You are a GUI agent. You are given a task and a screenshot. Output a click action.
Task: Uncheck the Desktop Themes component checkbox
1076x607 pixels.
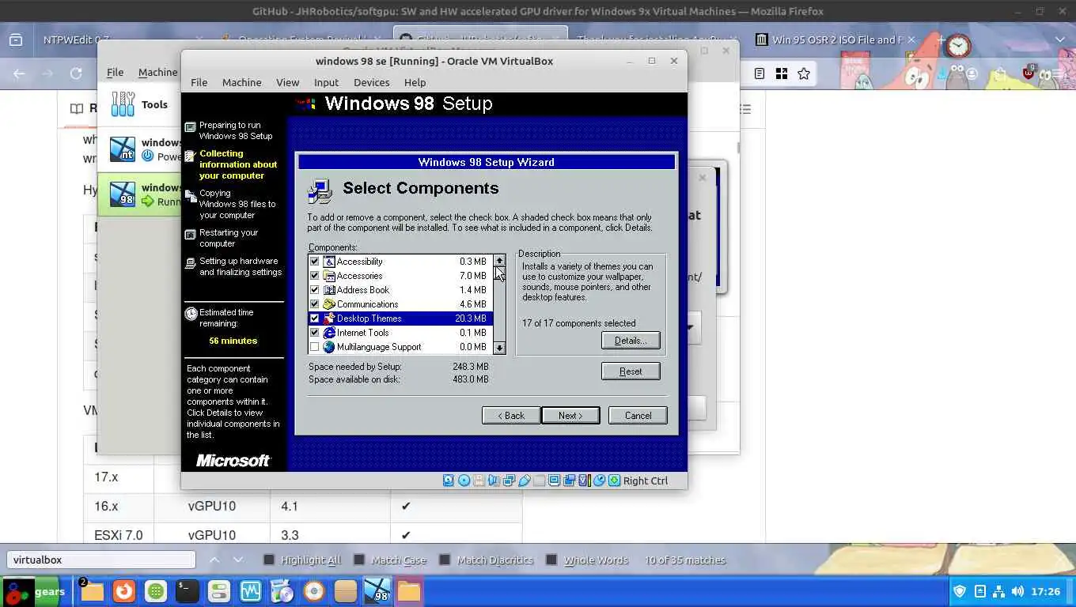[x=314, y=319]
